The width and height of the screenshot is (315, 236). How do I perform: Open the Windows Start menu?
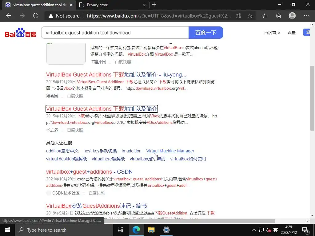[x=7, y=230]
